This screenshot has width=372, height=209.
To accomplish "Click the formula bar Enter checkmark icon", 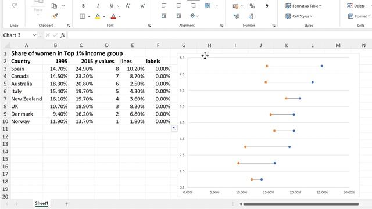I will coord(55,35).
